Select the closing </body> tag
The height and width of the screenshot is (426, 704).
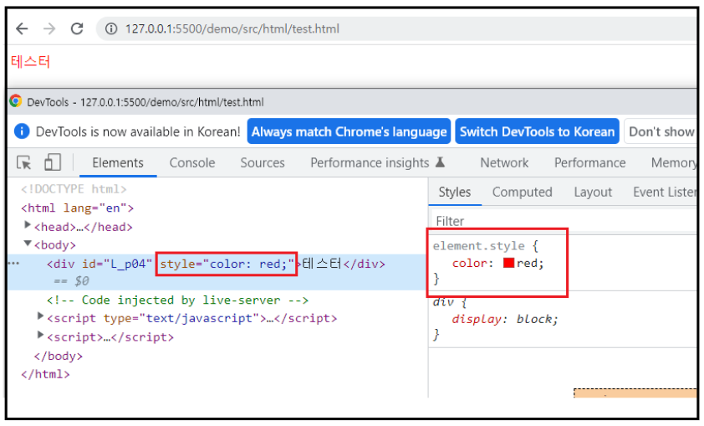59,356
